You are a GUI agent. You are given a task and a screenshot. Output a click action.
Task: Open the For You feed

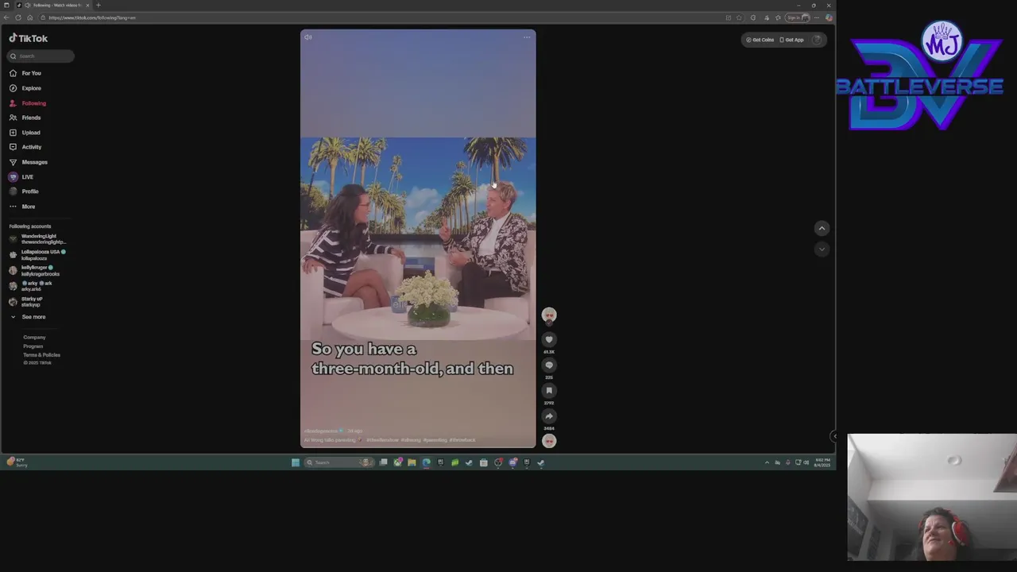[x=25, y=73]
